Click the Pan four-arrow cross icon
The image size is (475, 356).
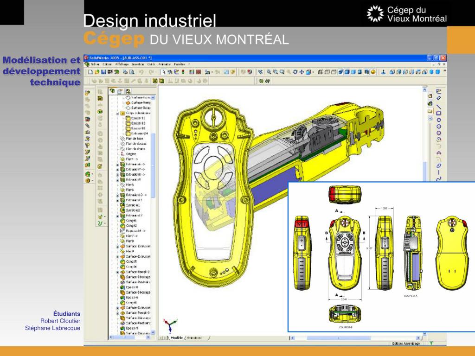(302, 72)
